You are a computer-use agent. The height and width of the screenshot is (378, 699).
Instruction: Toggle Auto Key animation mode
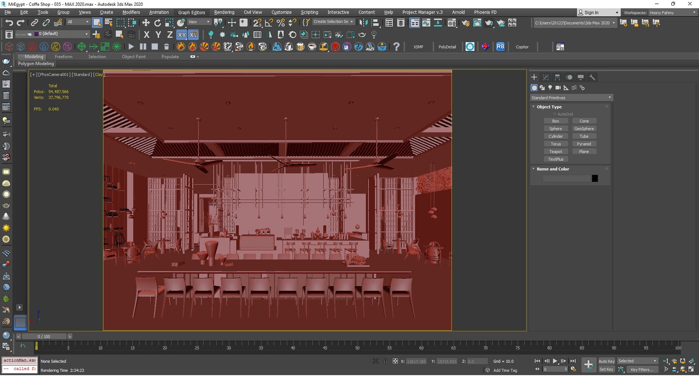pyautogui.click(x=606, y=361)
